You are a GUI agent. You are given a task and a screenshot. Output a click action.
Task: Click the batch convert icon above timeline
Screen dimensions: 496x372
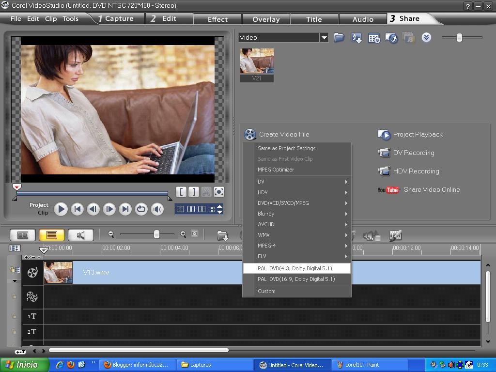(x=395, y=236)
